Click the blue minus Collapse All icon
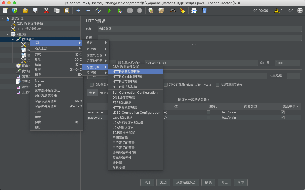 88,11
